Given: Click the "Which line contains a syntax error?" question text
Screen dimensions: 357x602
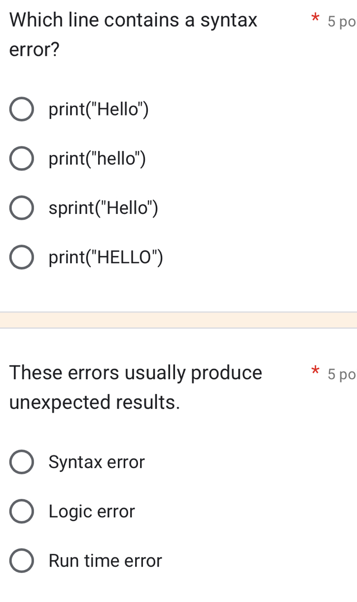Looking at the screenshot, I should pyautogui.click(x=133, y=35).
